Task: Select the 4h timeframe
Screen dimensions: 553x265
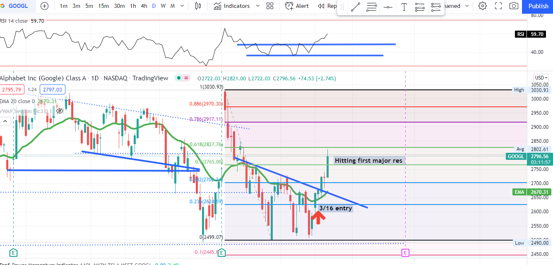Action: coord(144,6)
